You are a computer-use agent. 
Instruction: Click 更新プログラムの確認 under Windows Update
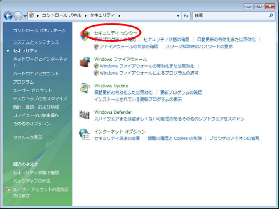pos(181,92)
